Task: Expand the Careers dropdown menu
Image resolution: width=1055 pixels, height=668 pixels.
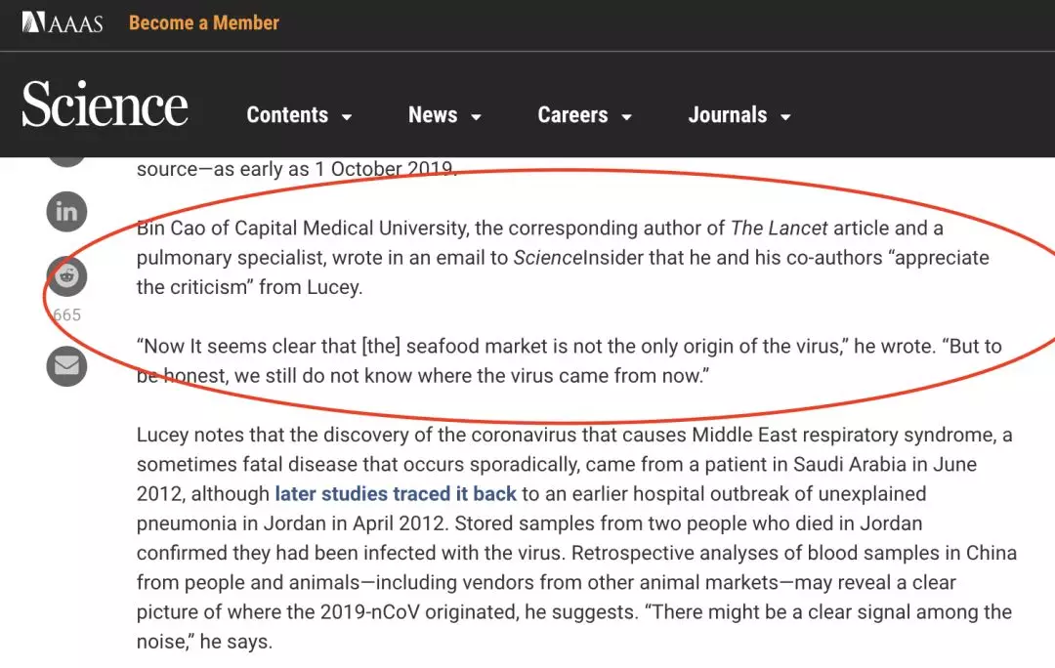Action: click(584, 115)
